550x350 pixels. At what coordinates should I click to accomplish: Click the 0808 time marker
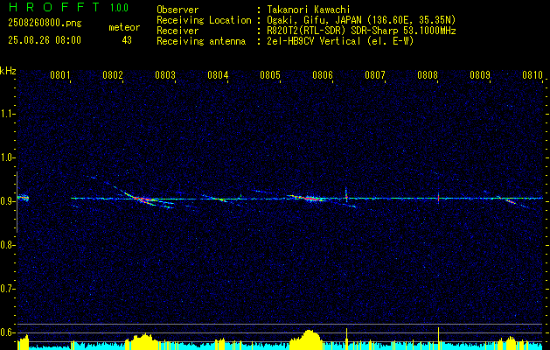(428, 74)
